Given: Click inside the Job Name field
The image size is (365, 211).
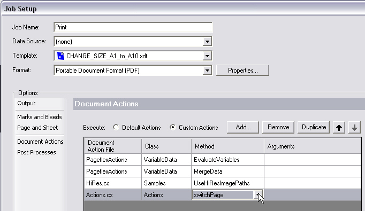Looking at the screenshot, I should click(133, 27).
